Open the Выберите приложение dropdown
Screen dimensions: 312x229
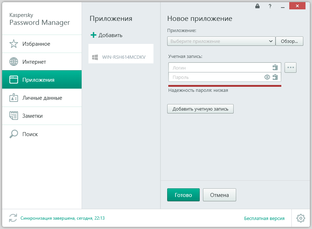click(221, 41)
